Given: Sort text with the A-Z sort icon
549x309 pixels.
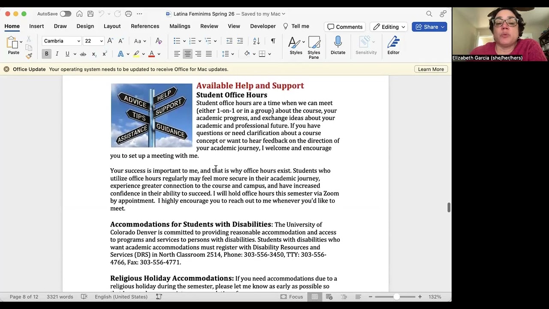Looking at the screenshot, I should click(x=256, y=41).
